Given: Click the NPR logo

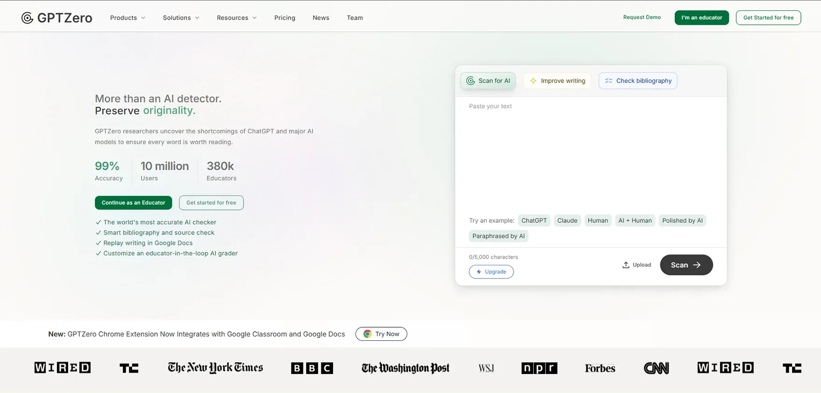Looking at the screenshot, I should coord(539,368).
